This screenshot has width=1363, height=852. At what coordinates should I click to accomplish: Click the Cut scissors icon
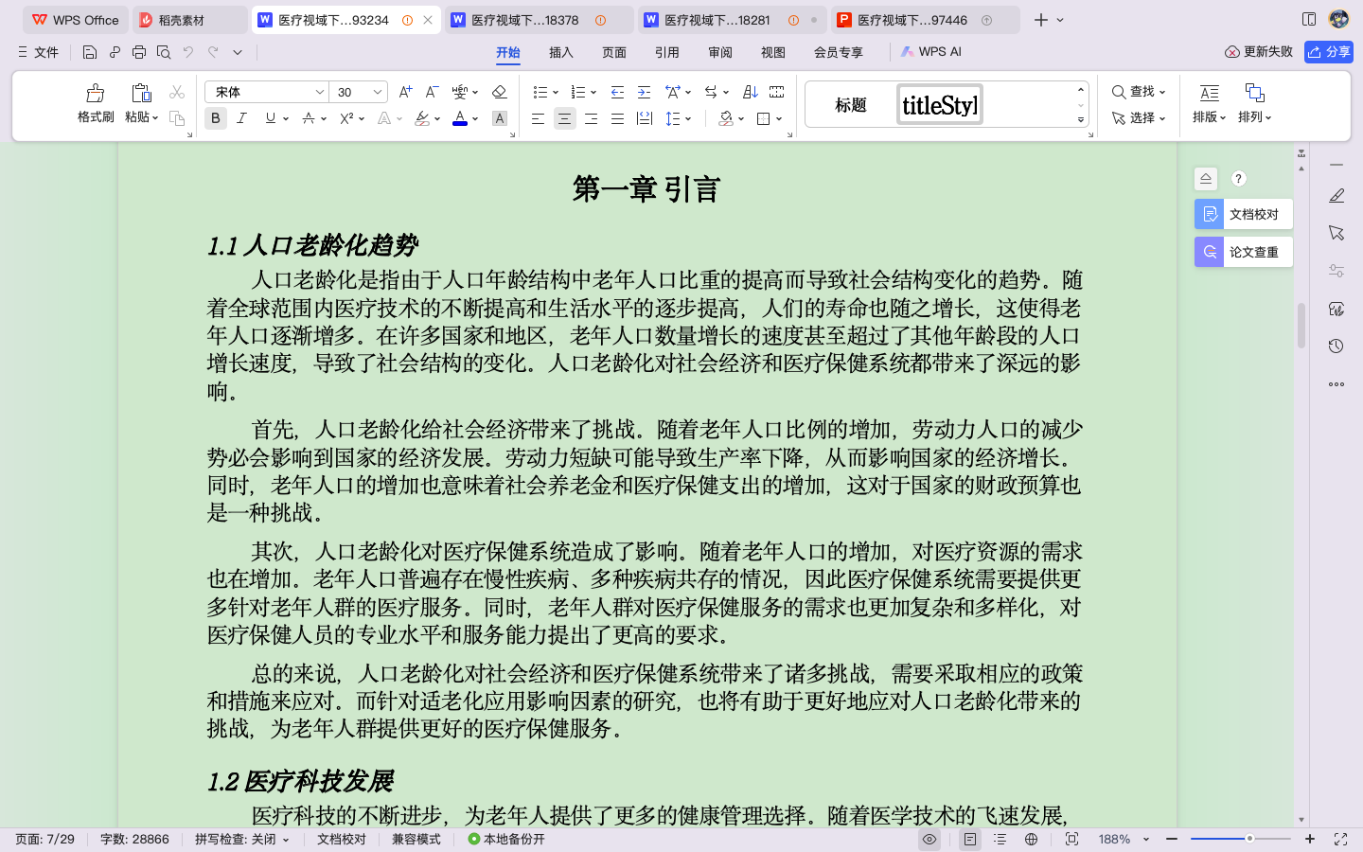click(177, 92)
